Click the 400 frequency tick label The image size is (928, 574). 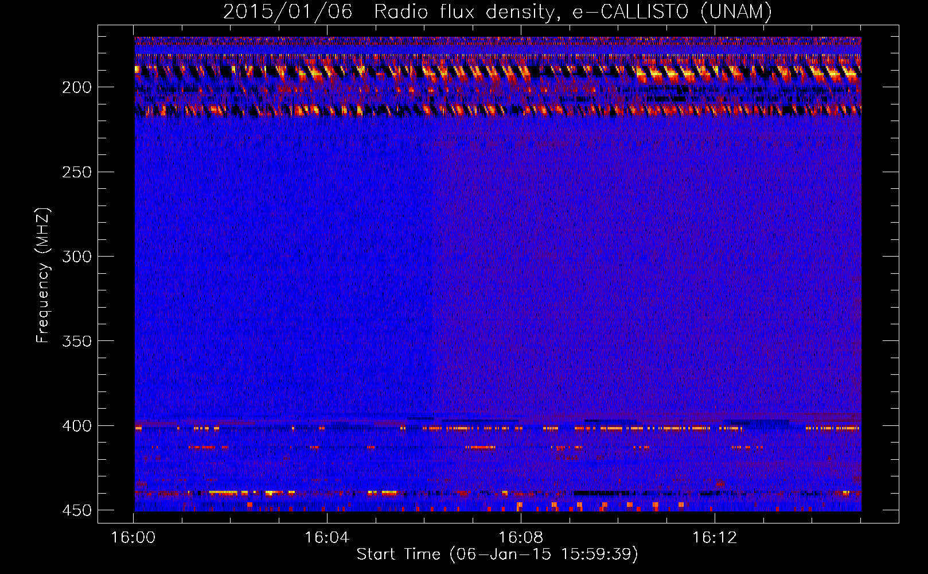[x=77, y=426]
